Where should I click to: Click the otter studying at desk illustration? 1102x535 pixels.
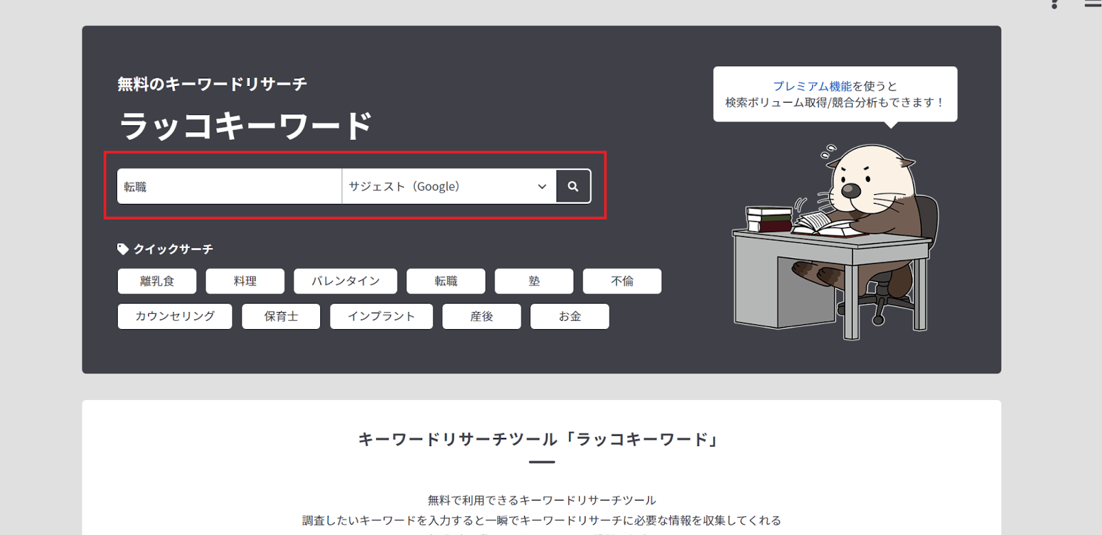pos(835,241)
